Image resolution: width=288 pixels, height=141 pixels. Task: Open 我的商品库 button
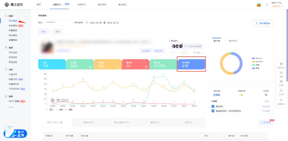pyautogui.click(x=263, y=23)
